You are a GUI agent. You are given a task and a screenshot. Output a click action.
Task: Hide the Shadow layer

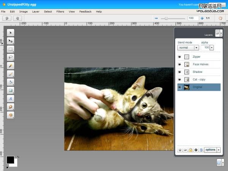click(179, 72)
